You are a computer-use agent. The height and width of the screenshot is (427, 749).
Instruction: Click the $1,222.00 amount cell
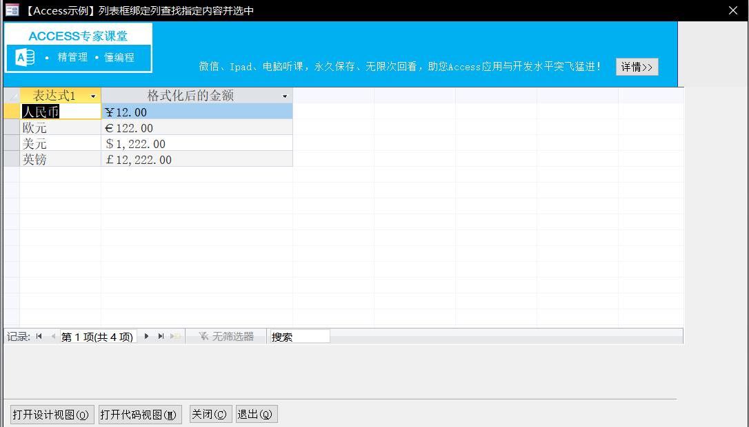[197, 143]
